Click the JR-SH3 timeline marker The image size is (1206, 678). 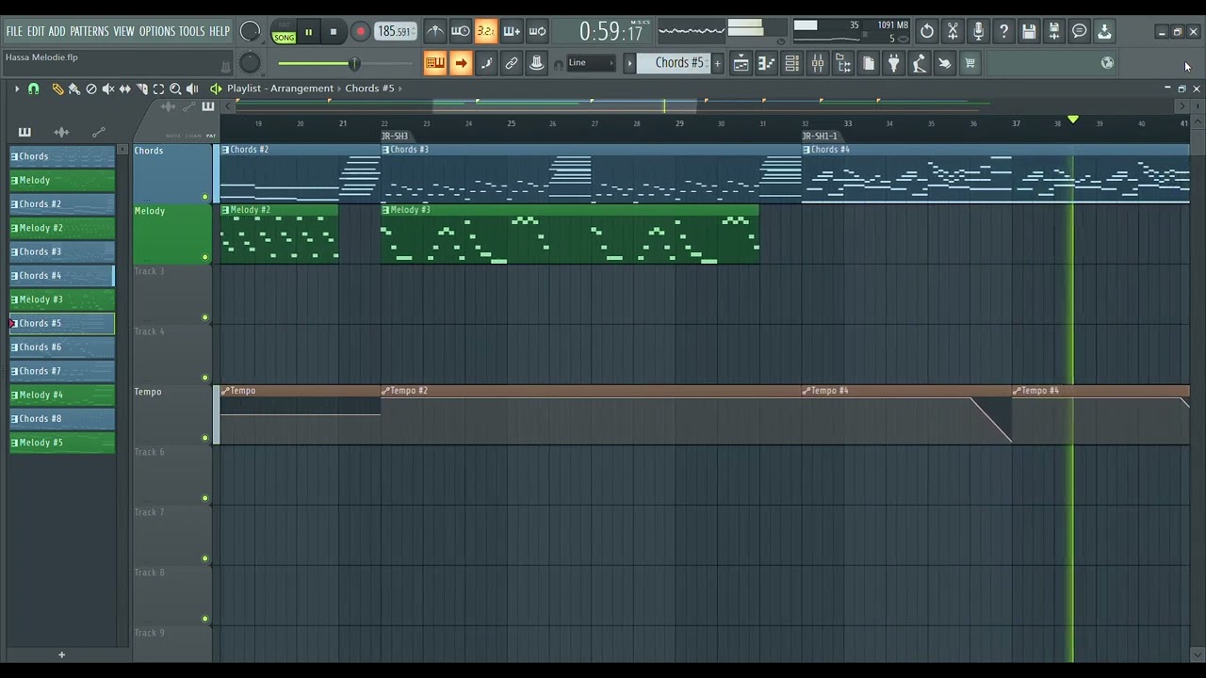[395, 137]
